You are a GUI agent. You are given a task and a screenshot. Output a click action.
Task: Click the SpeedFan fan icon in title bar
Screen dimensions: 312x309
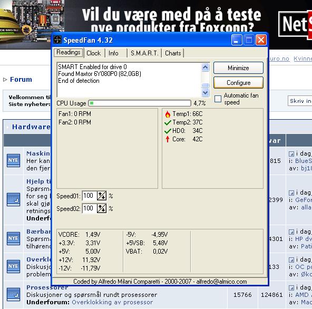pyautogui.click(x=57, y=40)
